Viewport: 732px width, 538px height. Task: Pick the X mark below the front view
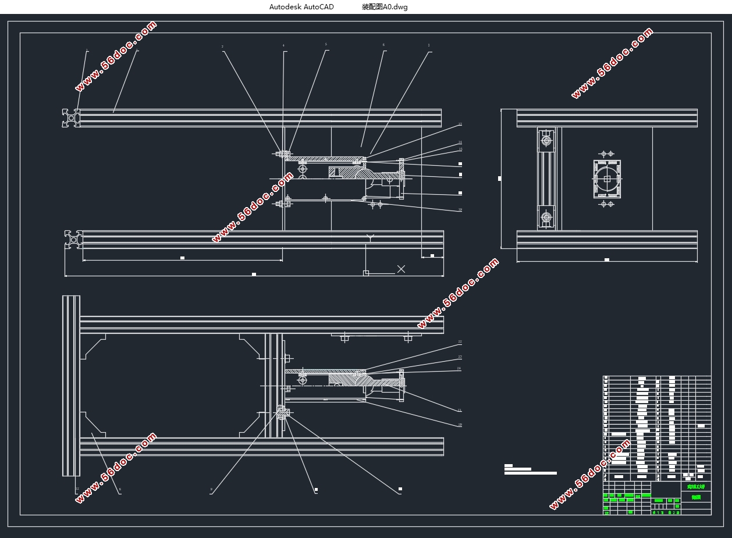click(401, 269)
